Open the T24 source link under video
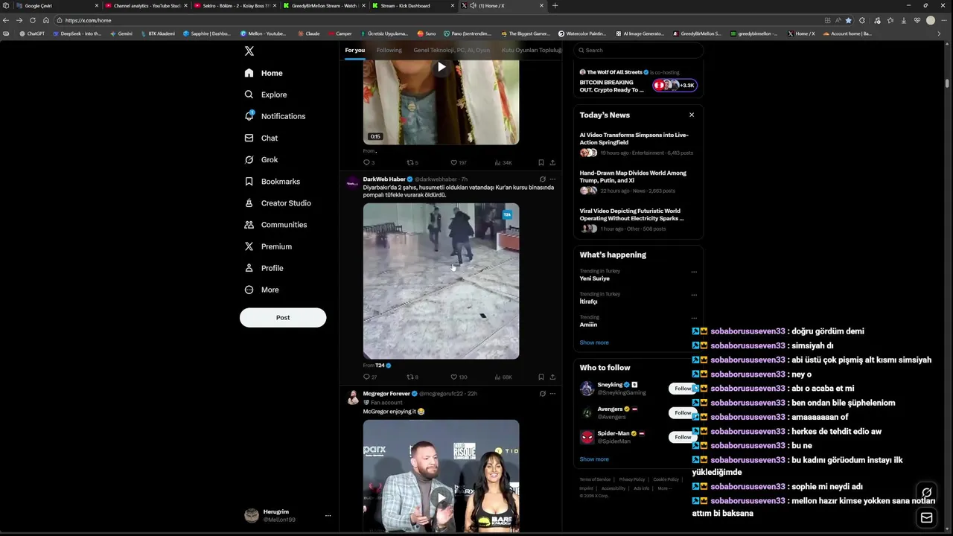Viewport: 953px width, 536px height. (383, 366)
